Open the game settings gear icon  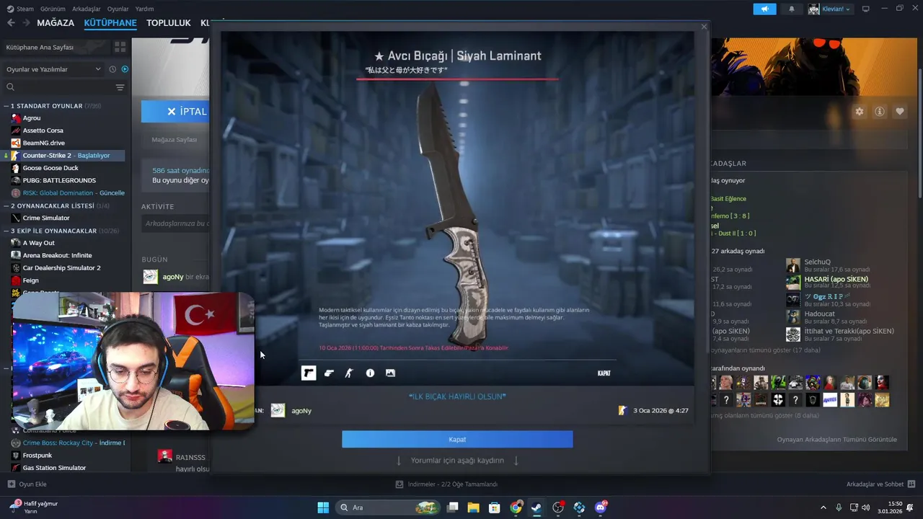tap(859, 112)
